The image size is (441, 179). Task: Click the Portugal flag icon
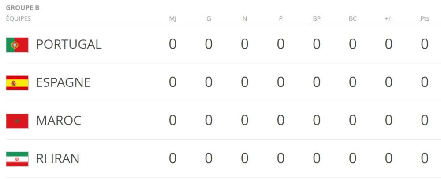(x=17, y=45)
